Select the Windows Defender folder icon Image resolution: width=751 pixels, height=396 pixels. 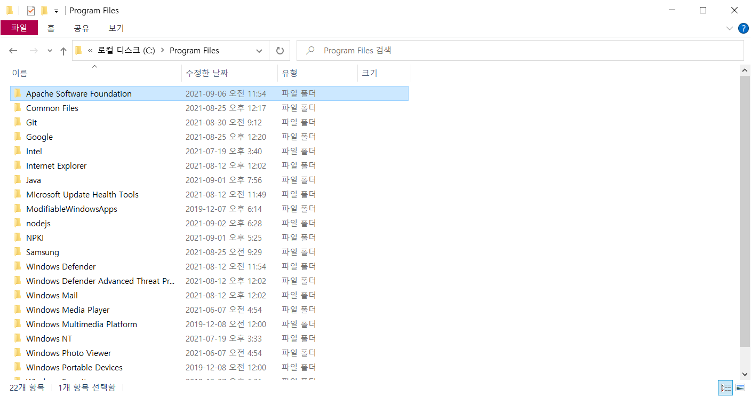18,266
